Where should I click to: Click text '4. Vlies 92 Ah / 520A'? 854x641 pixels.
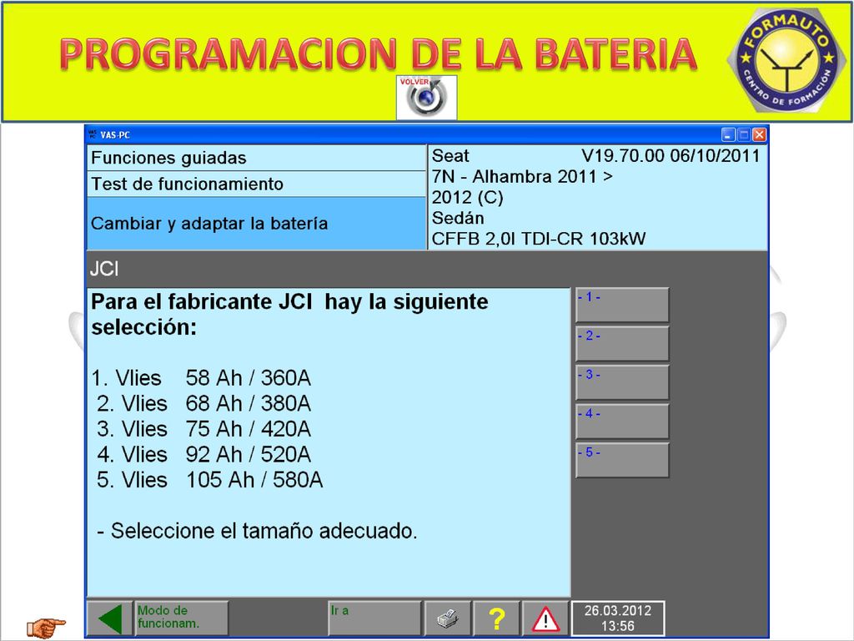203,454
